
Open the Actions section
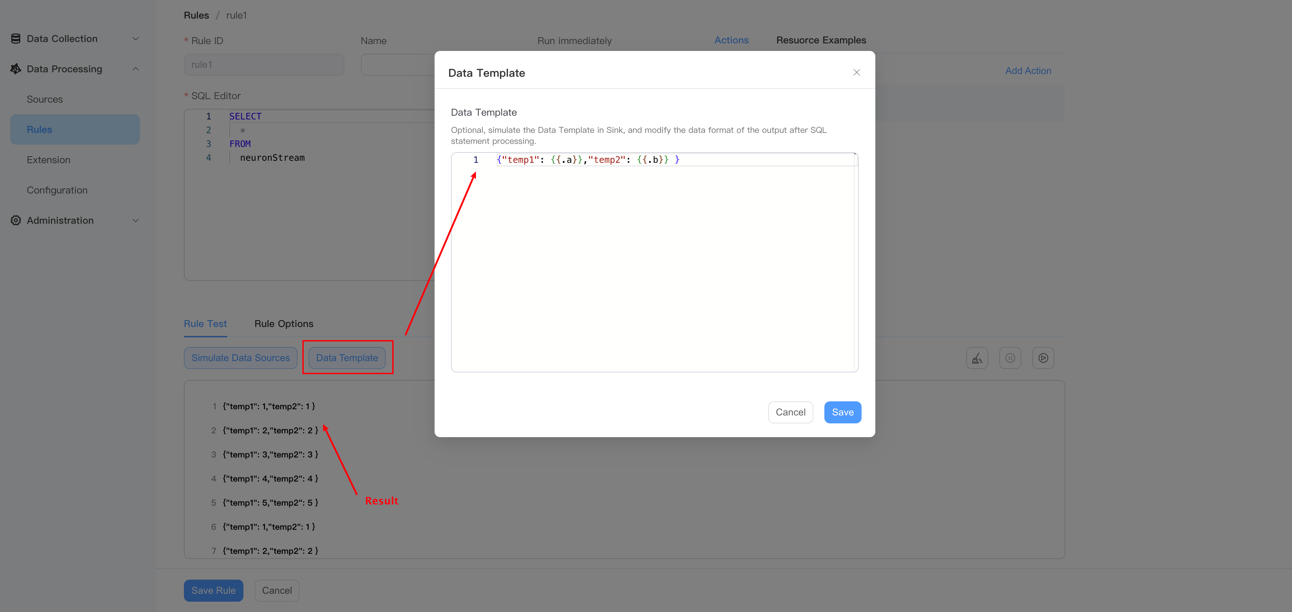[x=731, y=40]
